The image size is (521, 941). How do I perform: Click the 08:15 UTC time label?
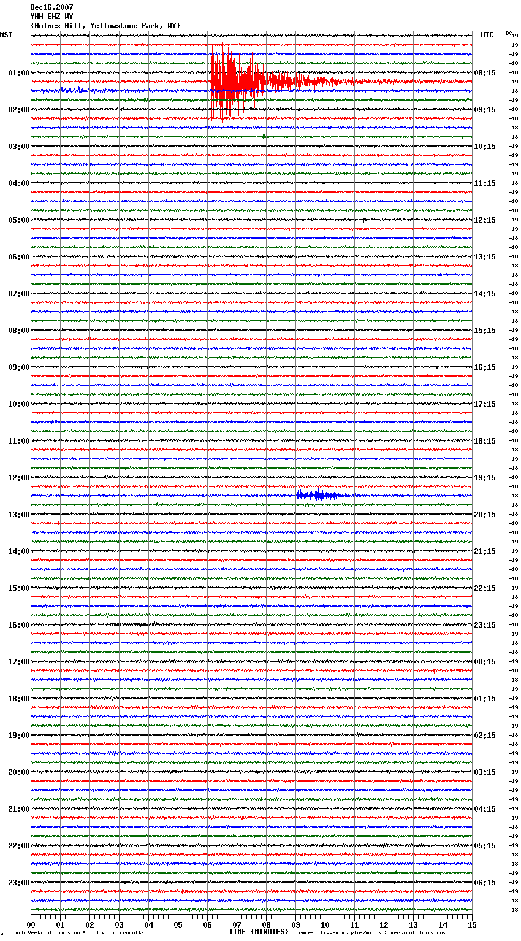point(485,73)
